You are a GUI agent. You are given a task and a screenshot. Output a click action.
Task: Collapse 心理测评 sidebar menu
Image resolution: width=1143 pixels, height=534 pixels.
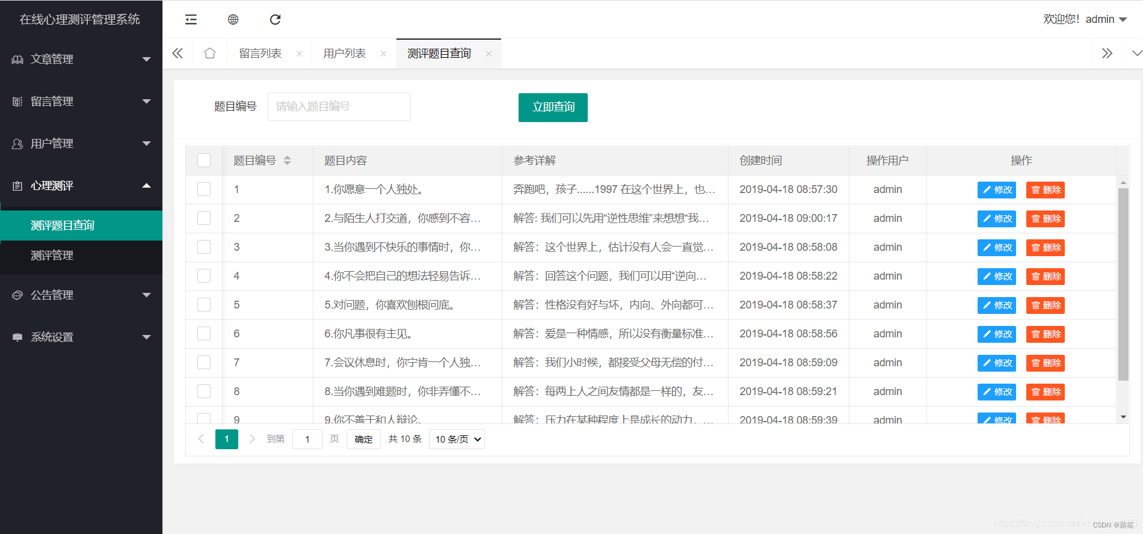(x=81, y=185)
